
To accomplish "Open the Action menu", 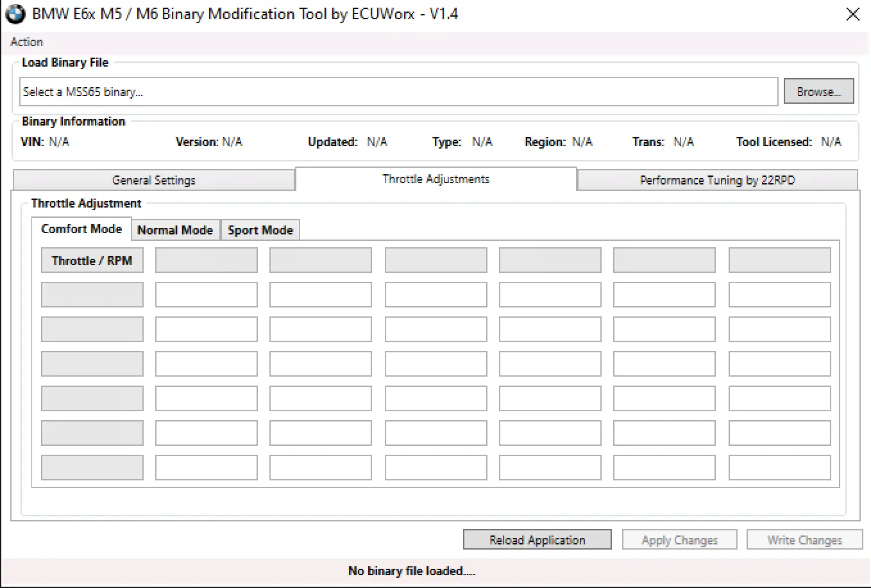I will pos(26,42).
